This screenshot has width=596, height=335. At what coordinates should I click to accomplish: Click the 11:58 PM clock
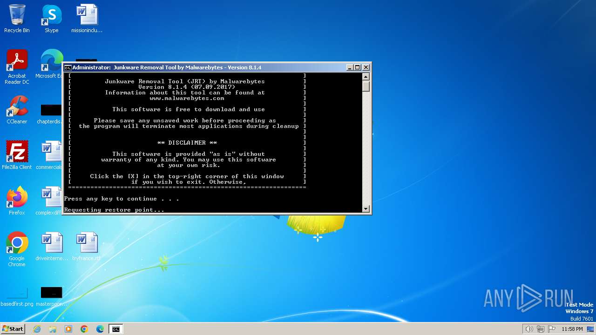click(572, 329)
